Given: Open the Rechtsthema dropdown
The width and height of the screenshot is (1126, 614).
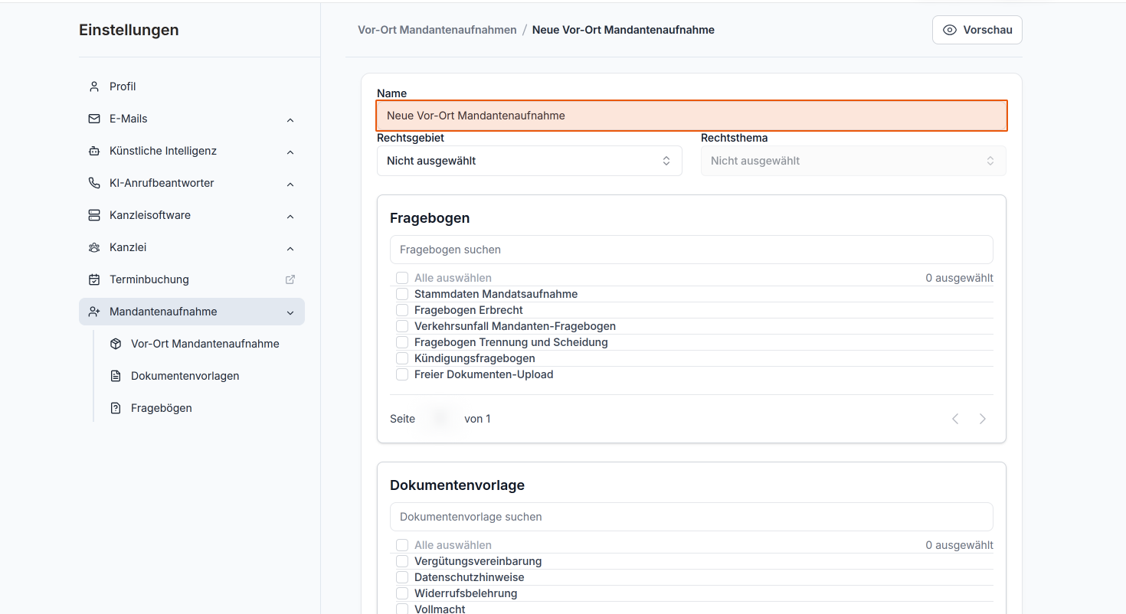Looking at the screenshot, I should click(853, 161).
